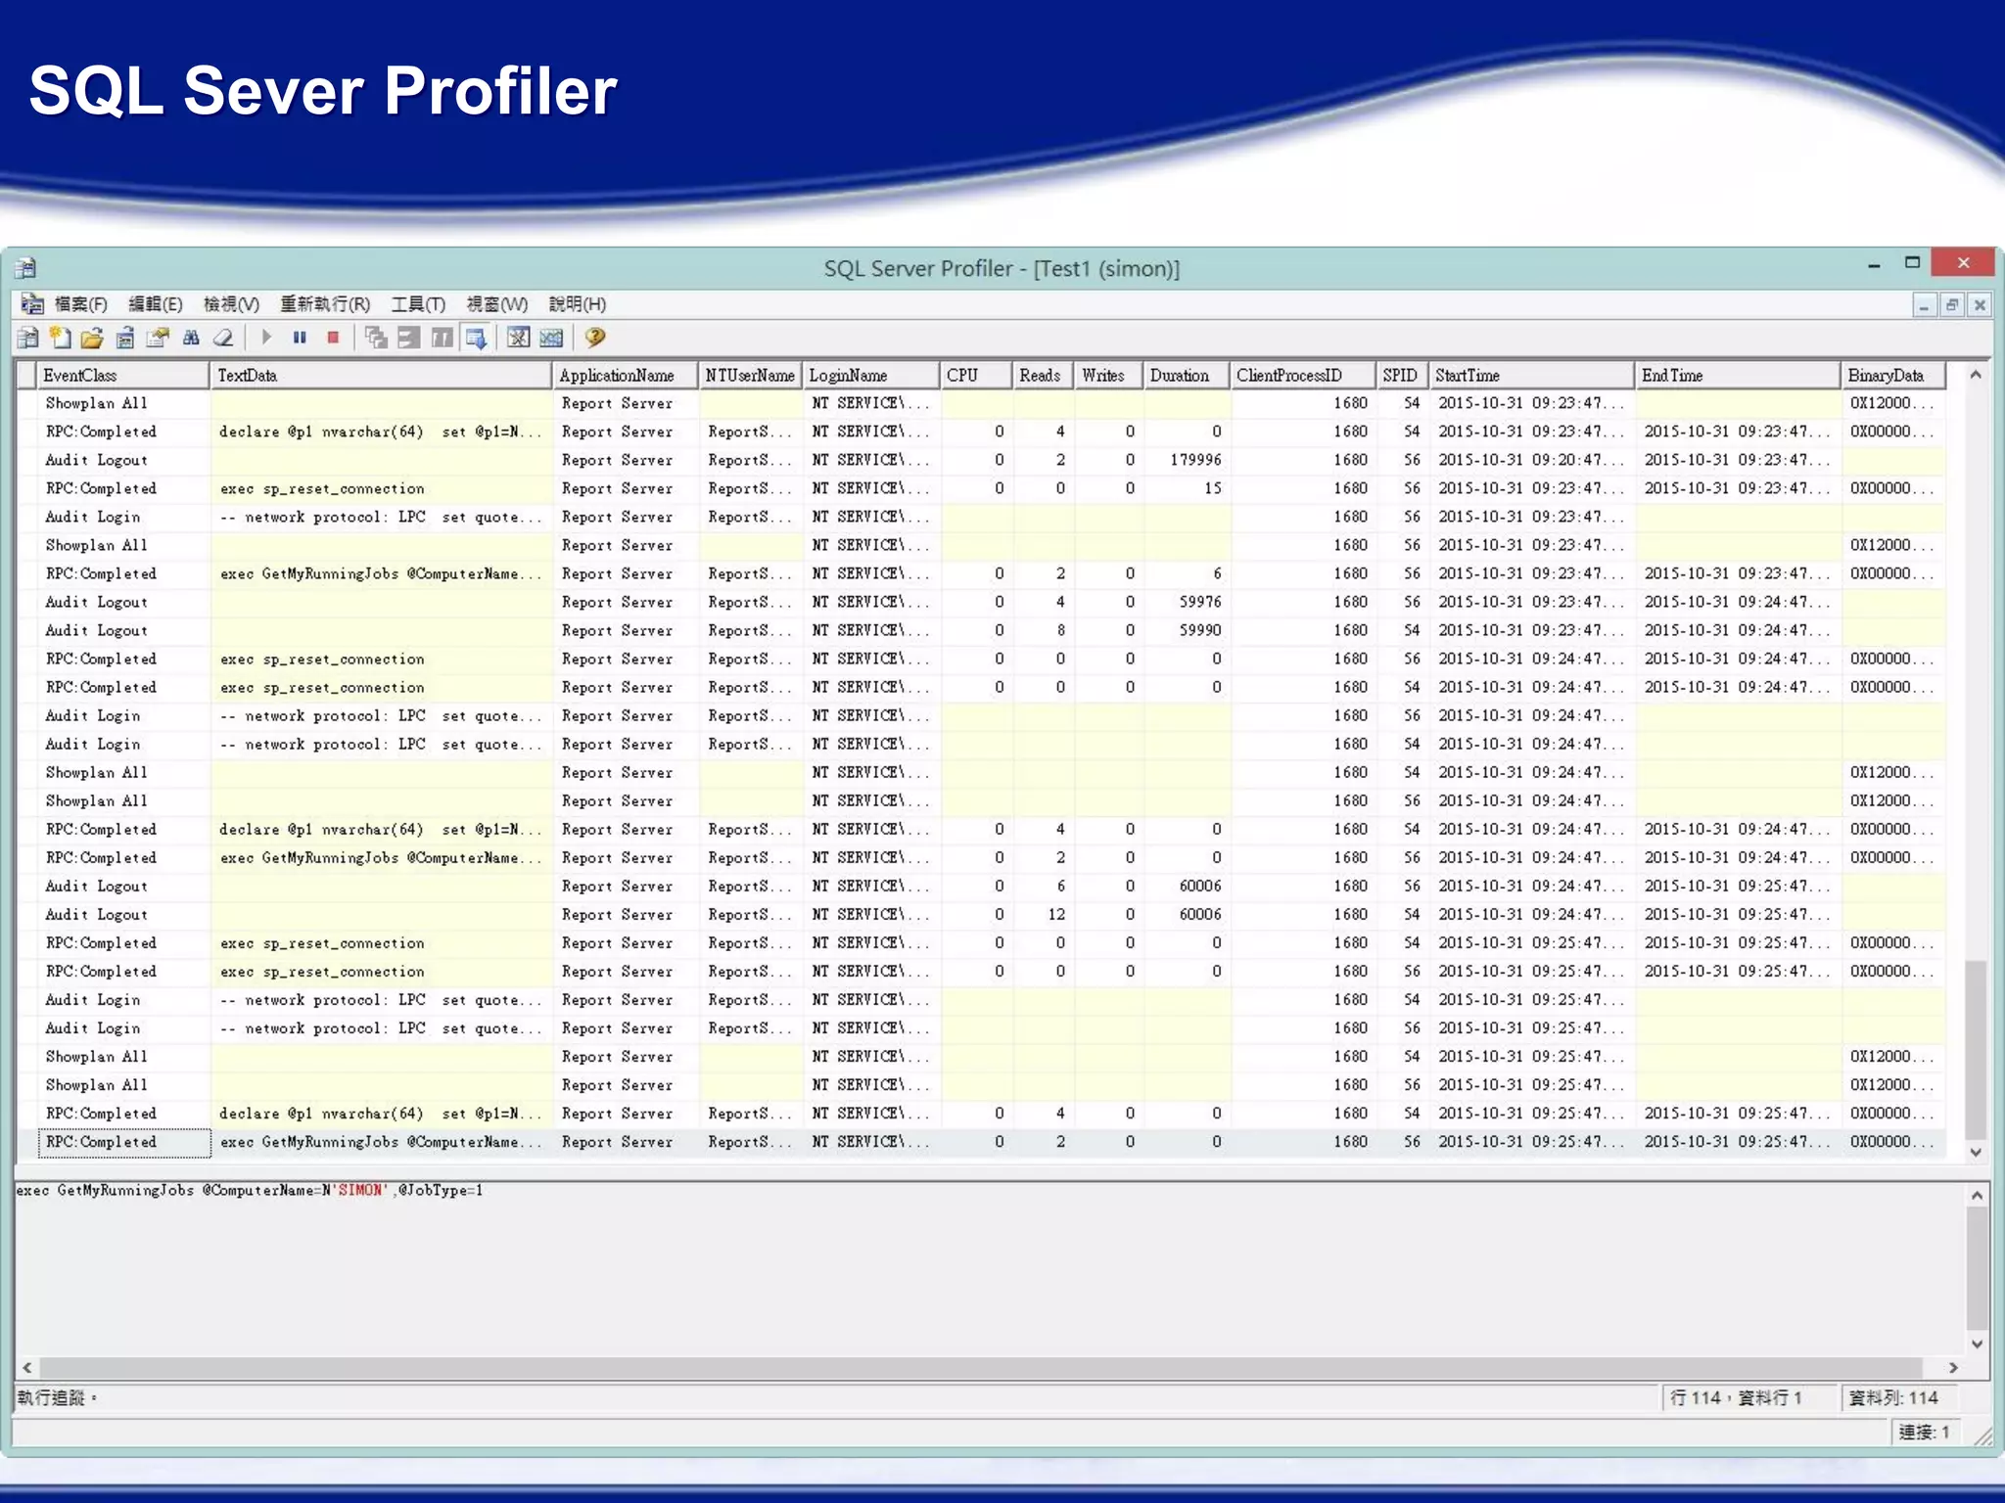Click the Writes column header
The width and height of the screenshot is (2005, 1503).
[x=1108, y=376]
